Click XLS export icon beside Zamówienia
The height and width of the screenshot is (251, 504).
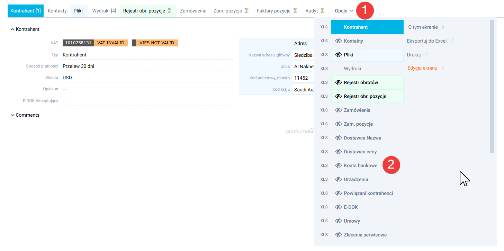(x=324, y=110)
